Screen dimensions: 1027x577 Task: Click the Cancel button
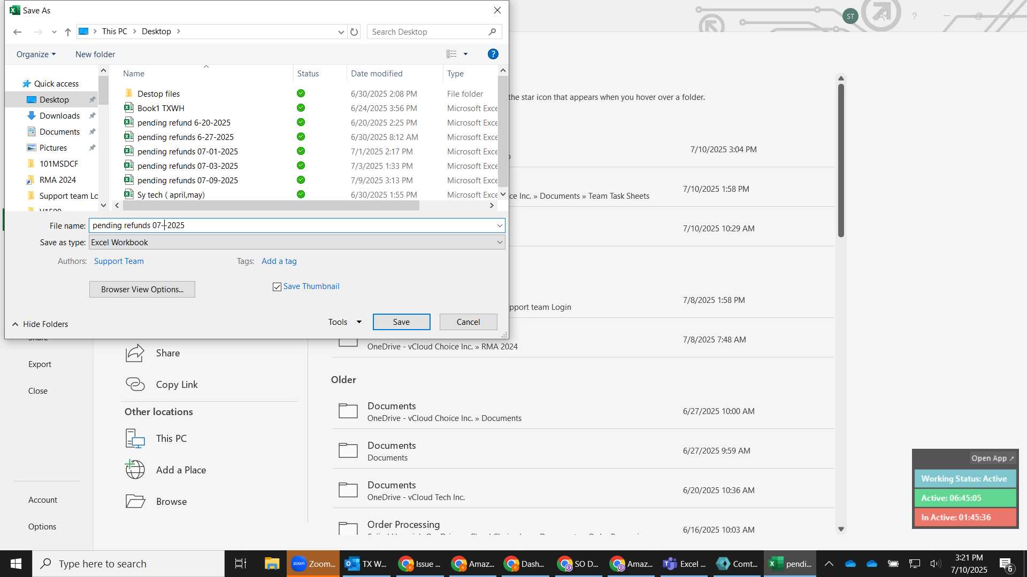pos(468,322)
